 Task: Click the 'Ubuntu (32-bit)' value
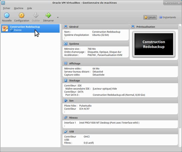click(x=100, y=35)
